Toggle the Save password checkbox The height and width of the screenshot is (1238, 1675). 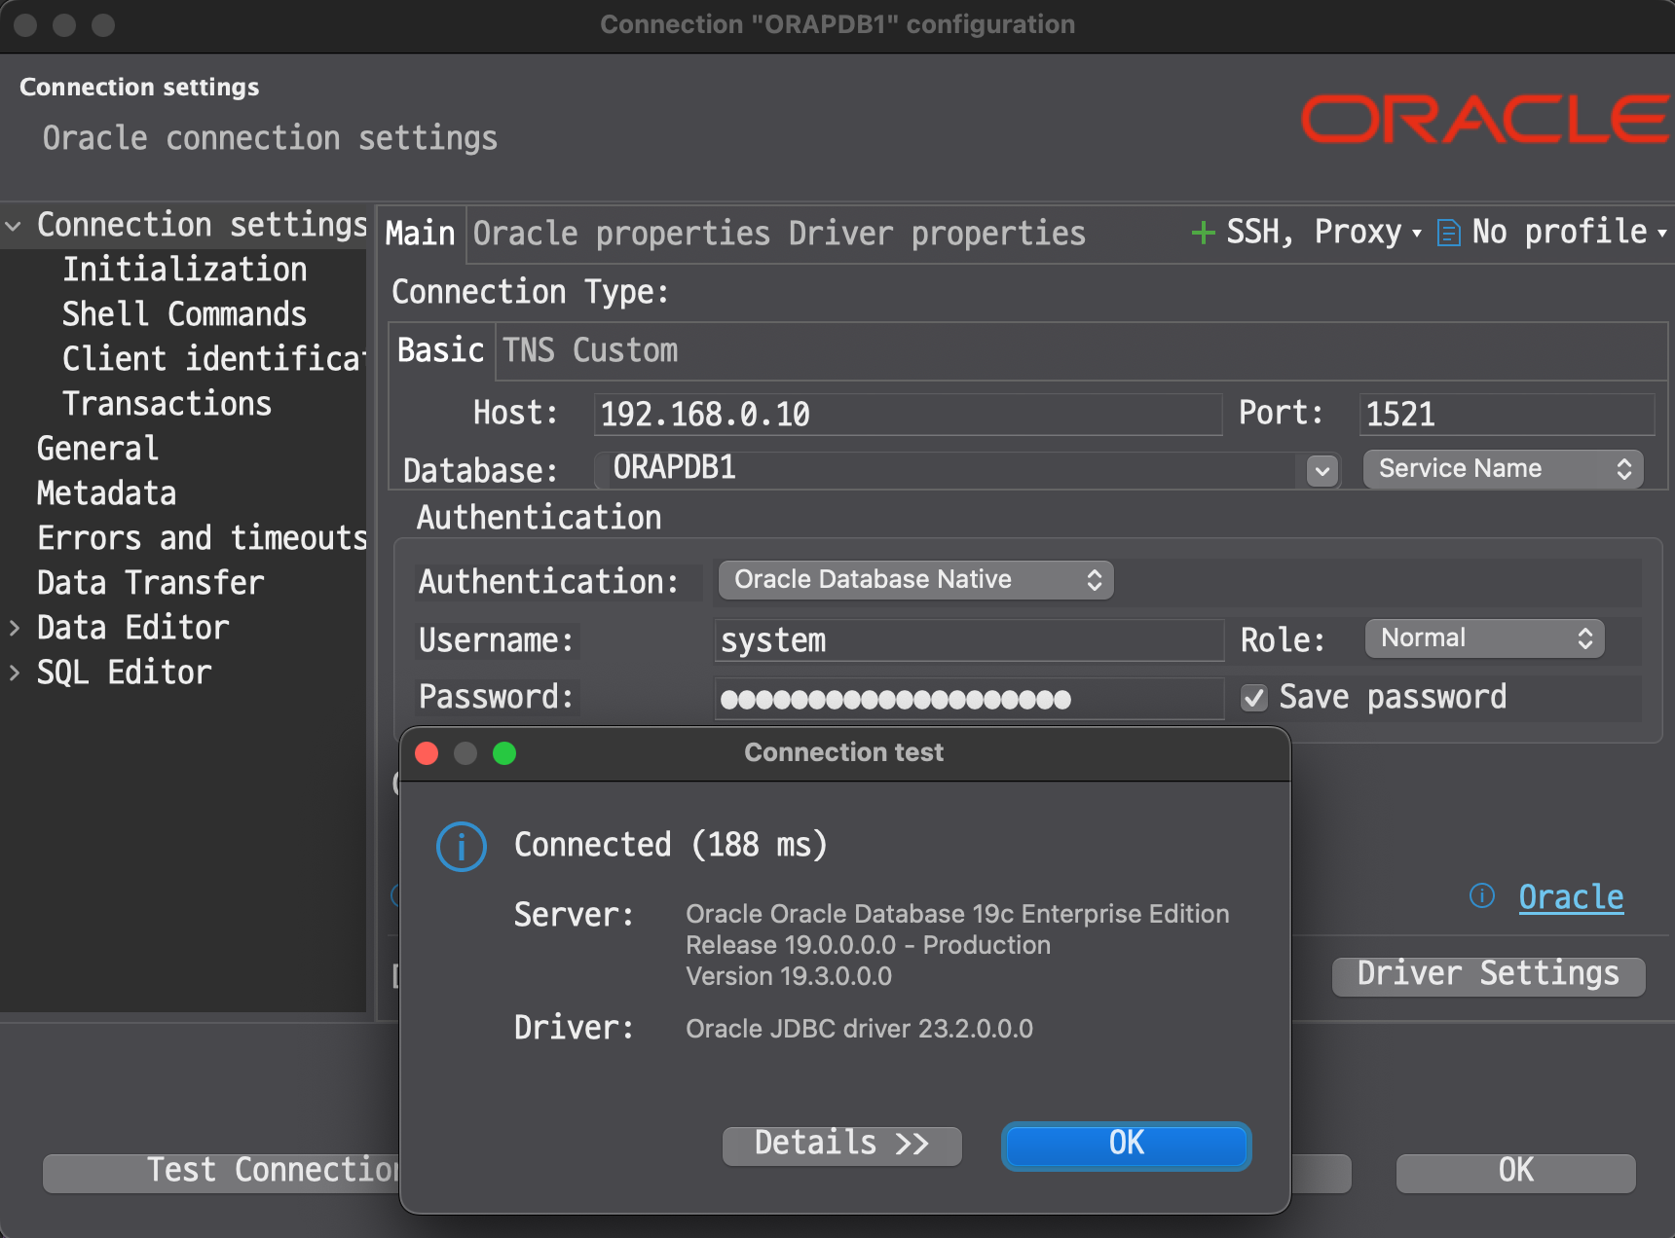[x=1254, y=698]
